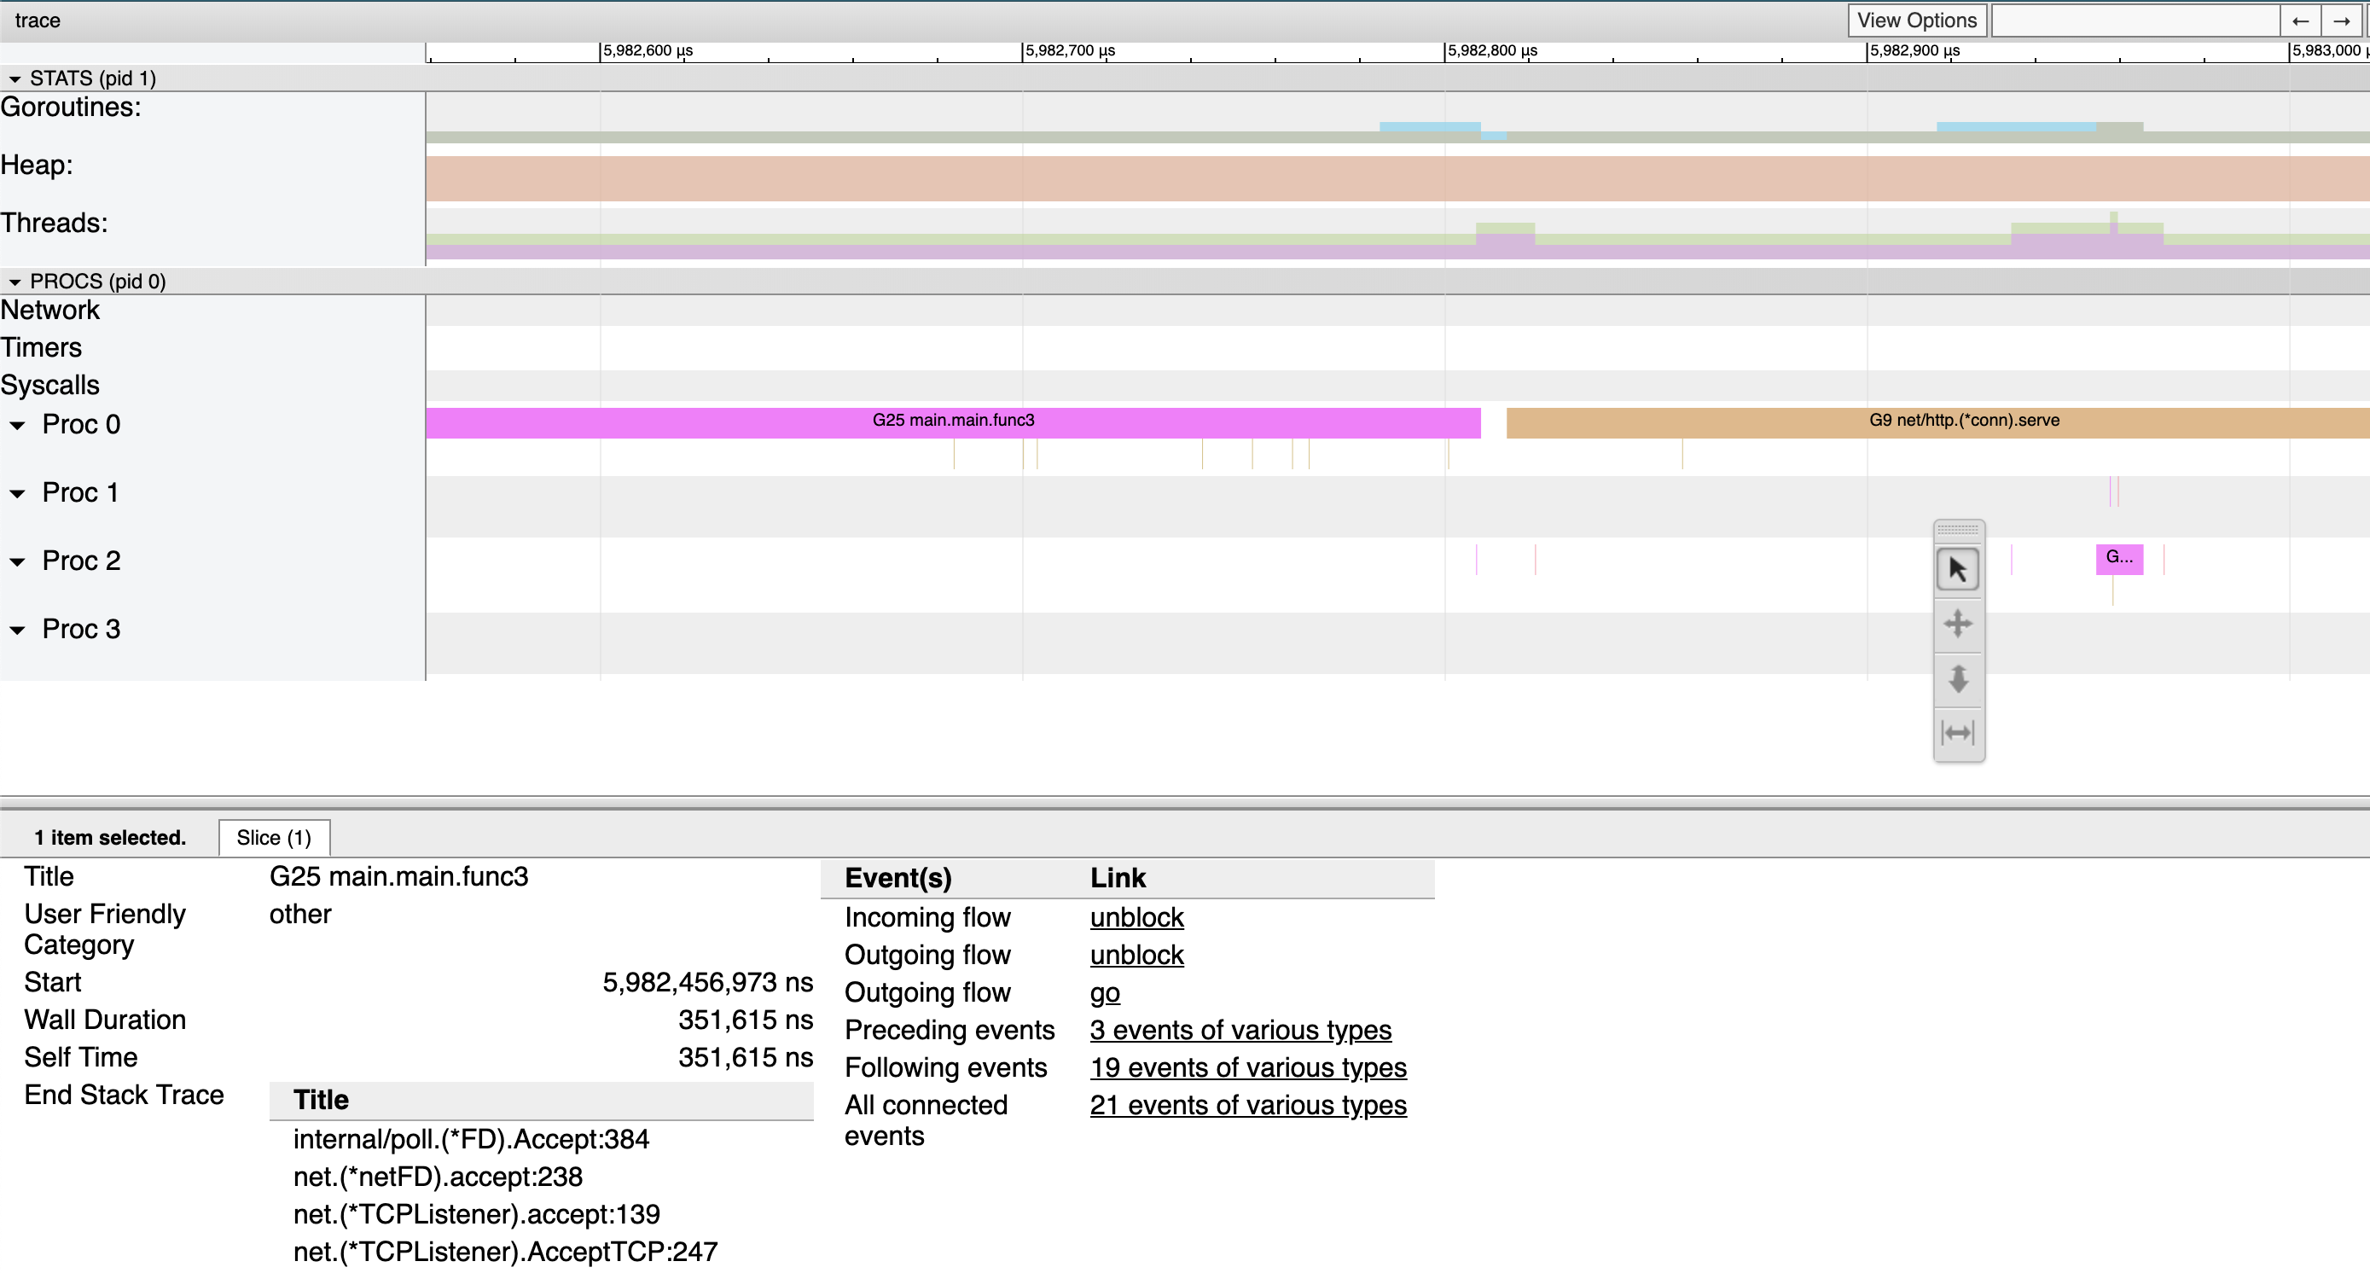Select the pointer selection tool
The height and width of the screenshot is (1273, 2370).
[x=1958, y=569]
